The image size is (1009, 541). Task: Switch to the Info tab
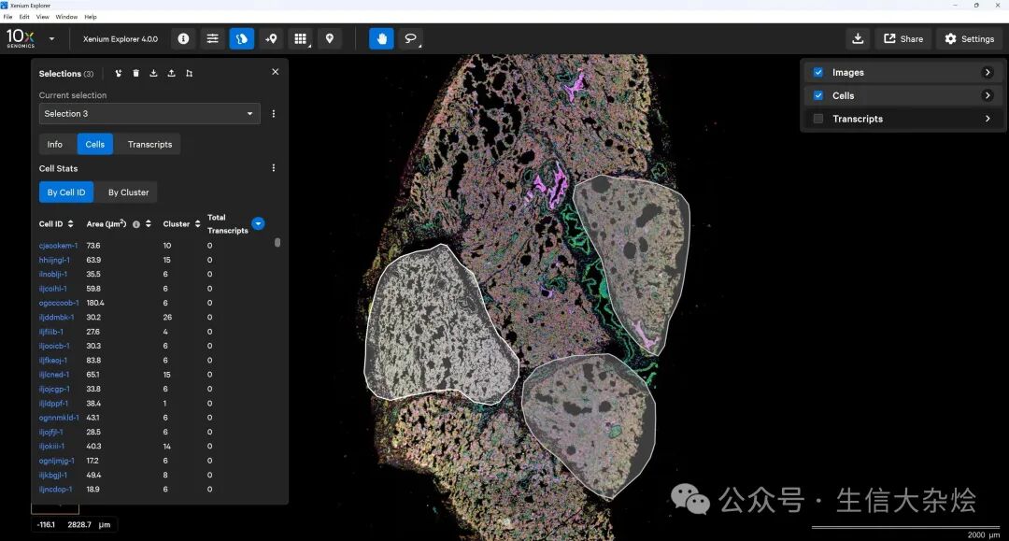click(55, 144)
